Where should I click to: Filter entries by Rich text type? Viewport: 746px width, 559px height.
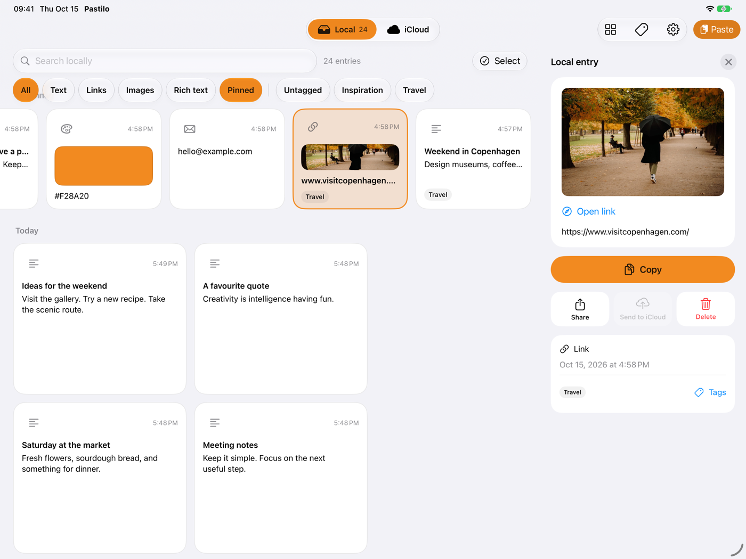(x=191, y=91)
